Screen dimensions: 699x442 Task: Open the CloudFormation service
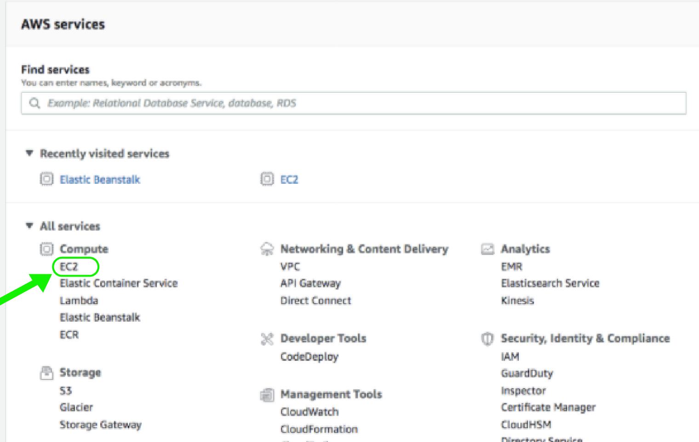[x=319, y=429]
